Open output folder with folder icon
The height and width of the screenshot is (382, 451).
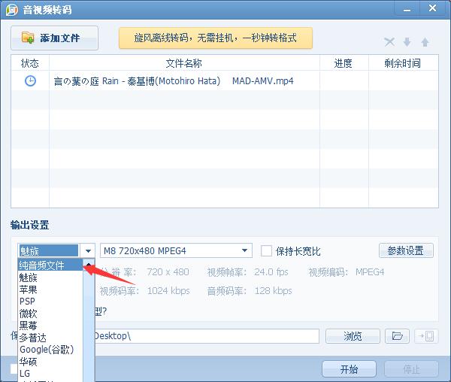pos(397,336)
